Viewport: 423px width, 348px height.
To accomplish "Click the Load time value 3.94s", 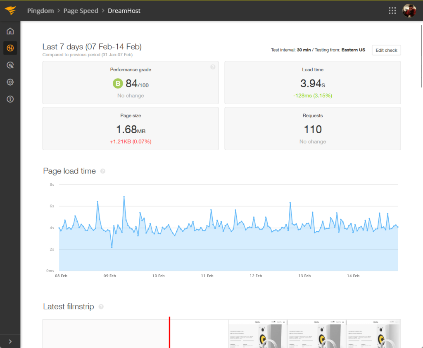I will [x=313, y=84].
